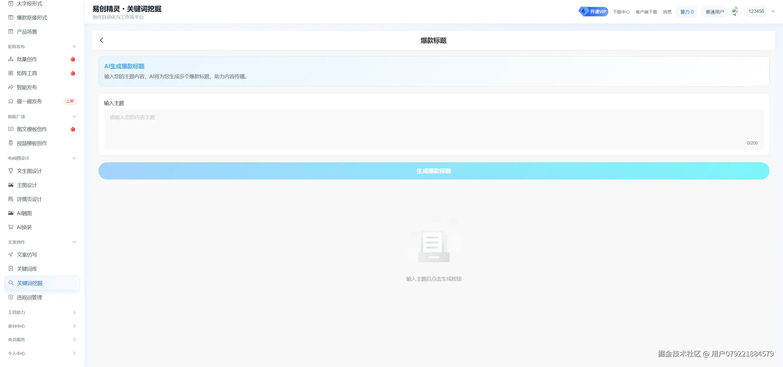Open 下载中心 link
This screenshot has height=367, width=783.
click(621, 12)
